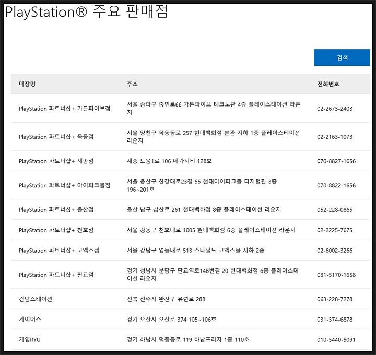Image resolution: width=376 pixels, height=355 pixels.
Task: Click phone number 031-374-6878
Action: click(335, 319)
